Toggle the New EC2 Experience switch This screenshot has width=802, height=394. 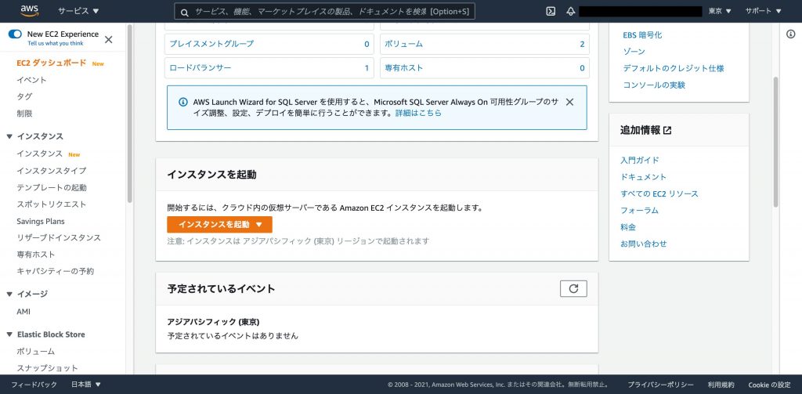pyautogui.click(x=15, y=34)
